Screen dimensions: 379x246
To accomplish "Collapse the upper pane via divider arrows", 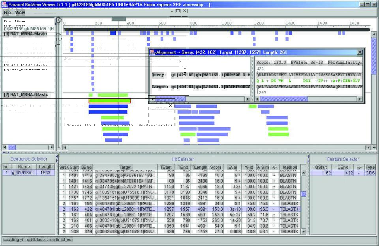I will coord(4,152).
